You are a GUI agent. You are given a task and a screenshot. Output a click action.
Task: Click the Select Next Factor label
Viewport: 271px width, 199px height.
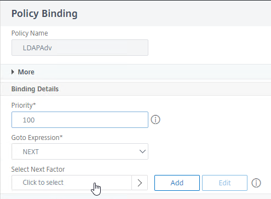[x=38, y=169]
